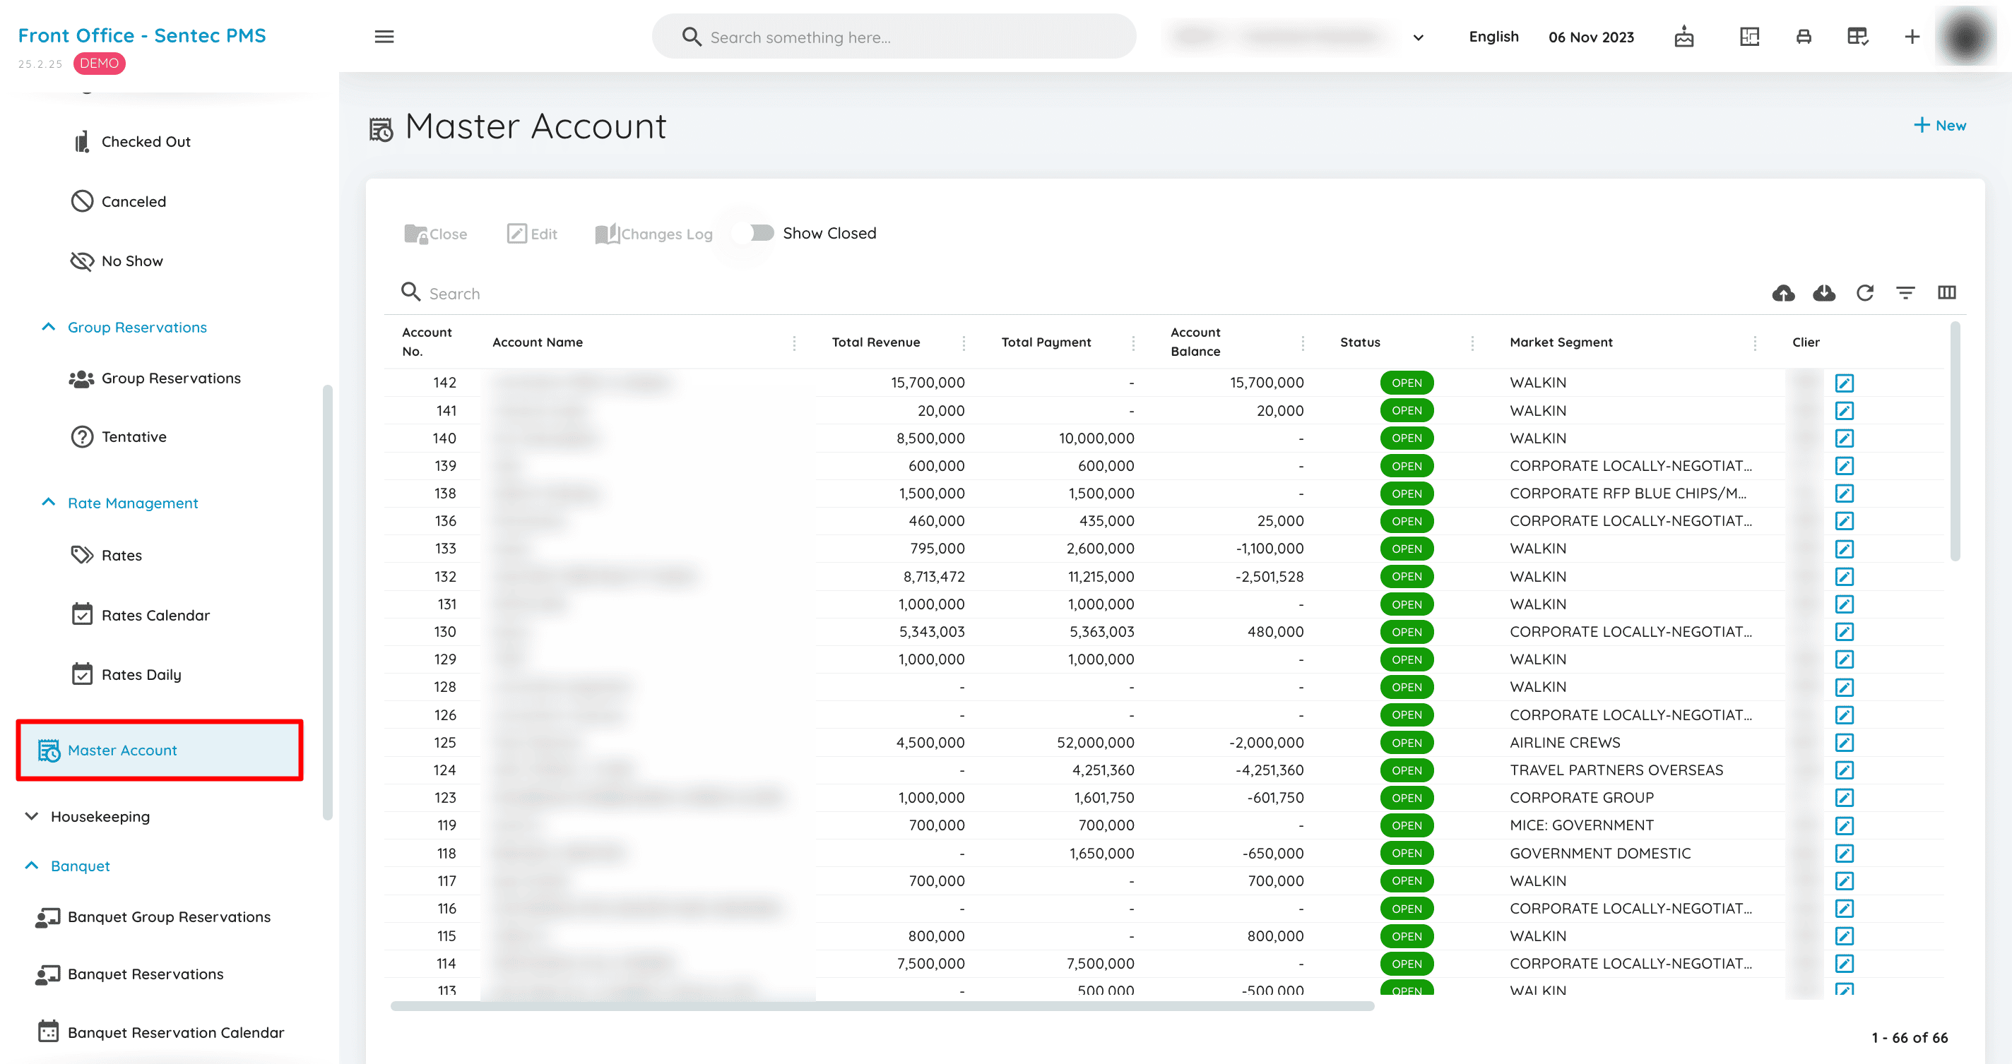Open the column chooser icon
Image resolution: width=2012 pixels, height=1064 pixels.
click(1946, 293)
